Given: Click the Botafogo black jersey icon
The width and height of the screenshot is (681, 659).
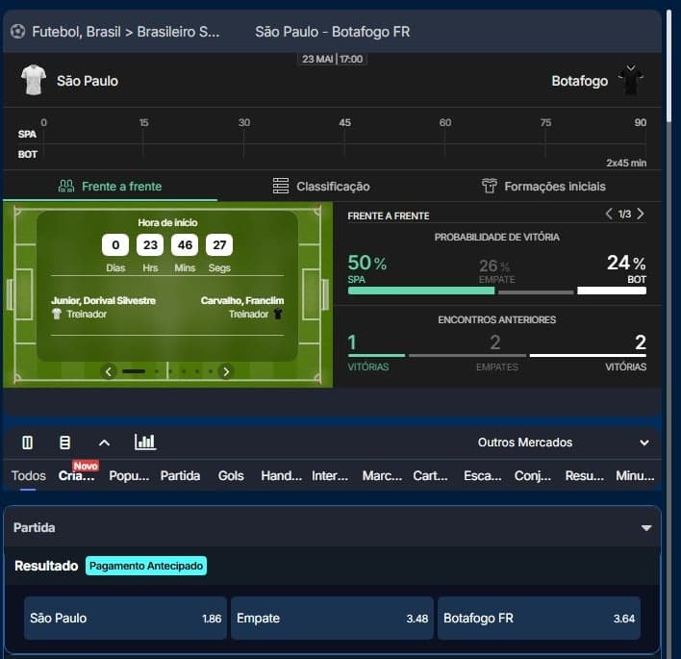Looking at the screenshot, I should [x=631, y=82].
